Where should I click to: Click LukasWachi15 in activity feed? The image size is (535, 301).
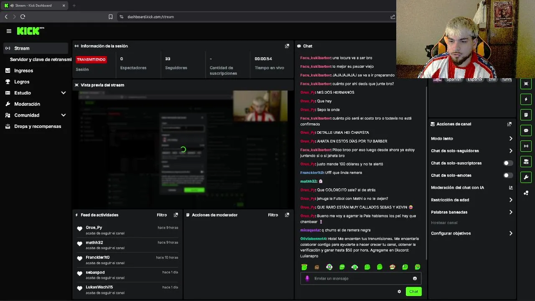coord(99,287)
